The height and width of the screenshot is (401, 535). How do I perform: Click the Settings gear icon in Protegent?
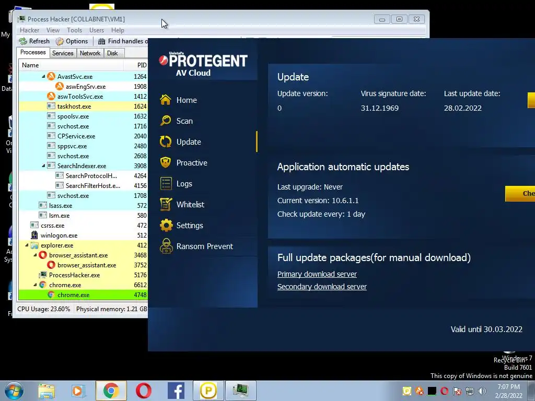[166, 225]
